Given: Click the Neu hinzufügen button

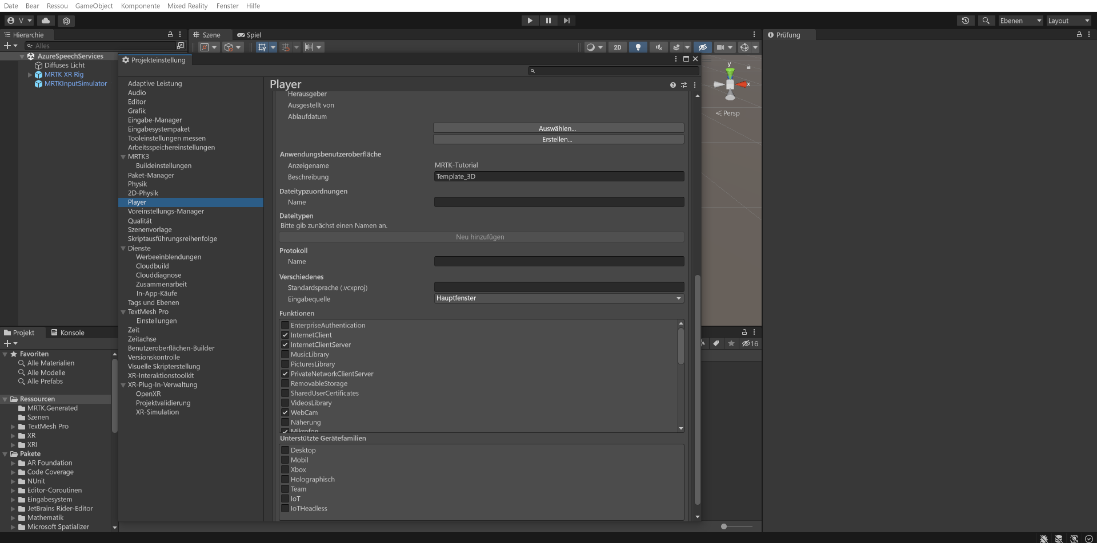Looking at the screenshot, I should (x=481, y=237).
